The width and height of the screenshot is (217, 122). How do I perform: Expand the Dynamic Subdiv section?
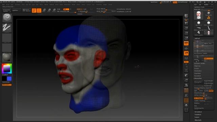[199, 63]
